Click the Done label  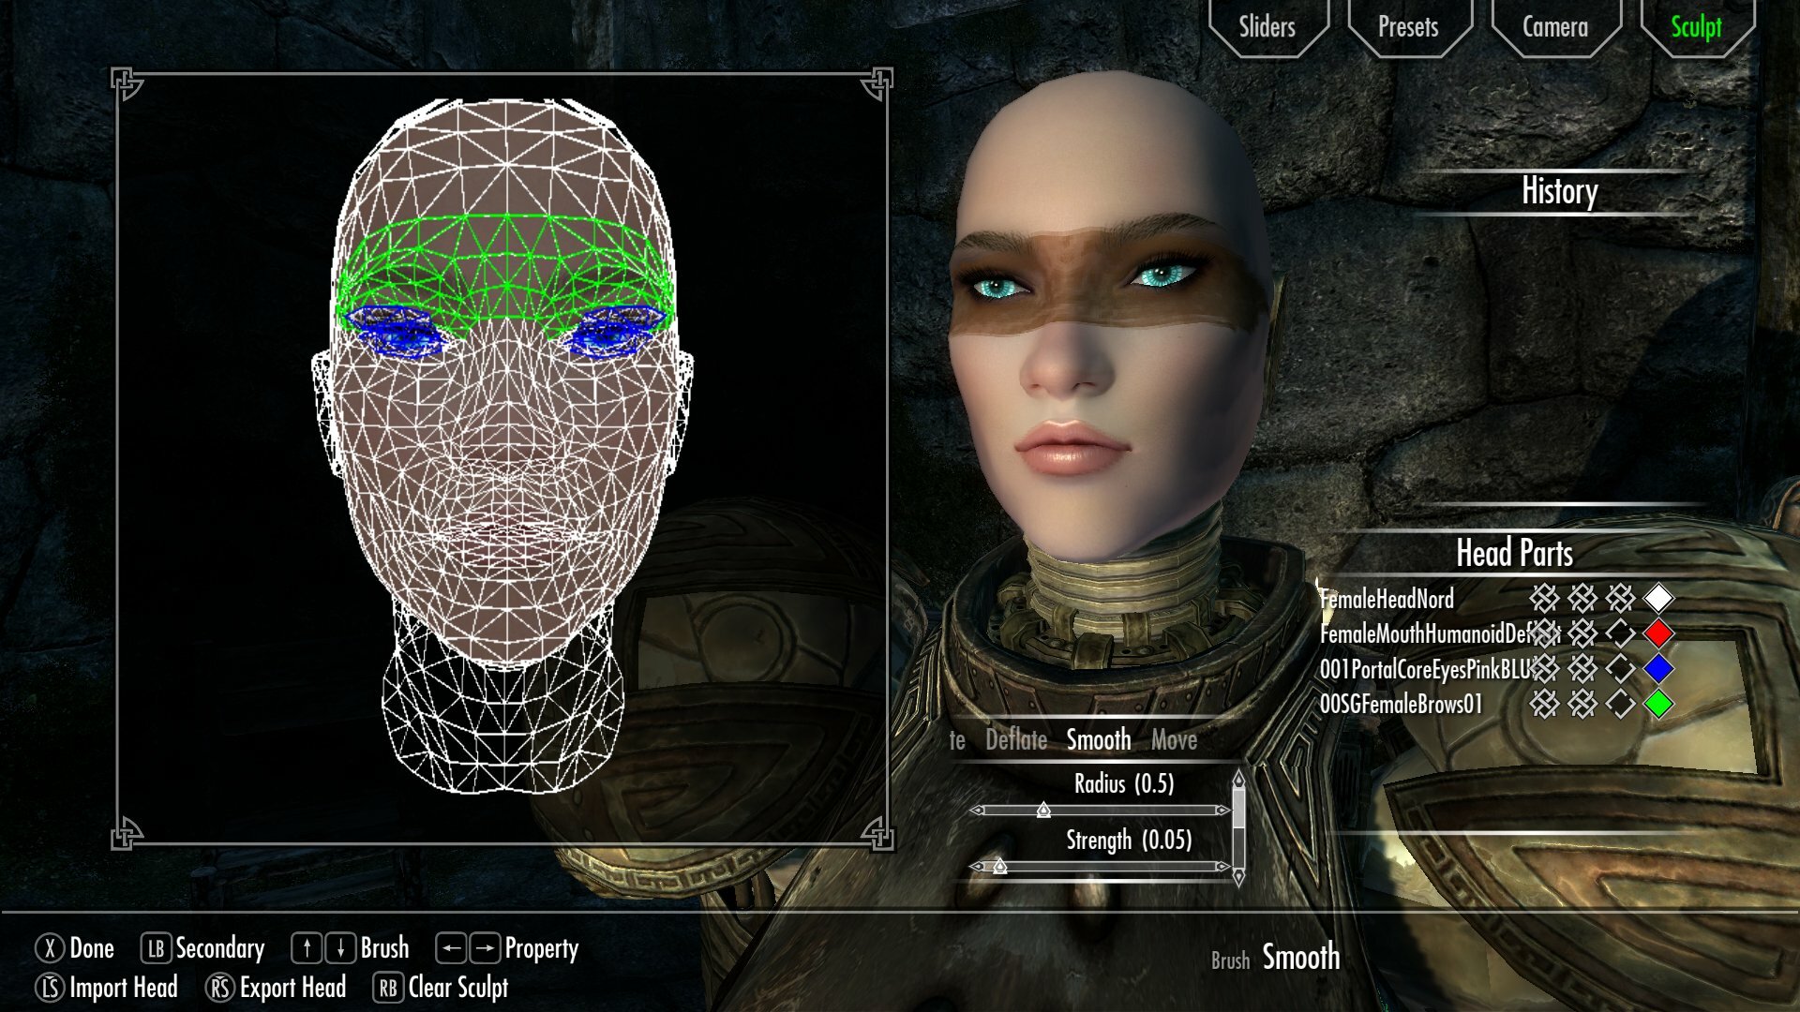click(92, 948)
